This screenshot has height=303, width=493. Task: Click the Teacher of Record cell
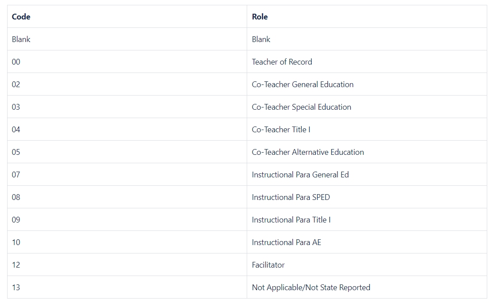pos(282,62)
